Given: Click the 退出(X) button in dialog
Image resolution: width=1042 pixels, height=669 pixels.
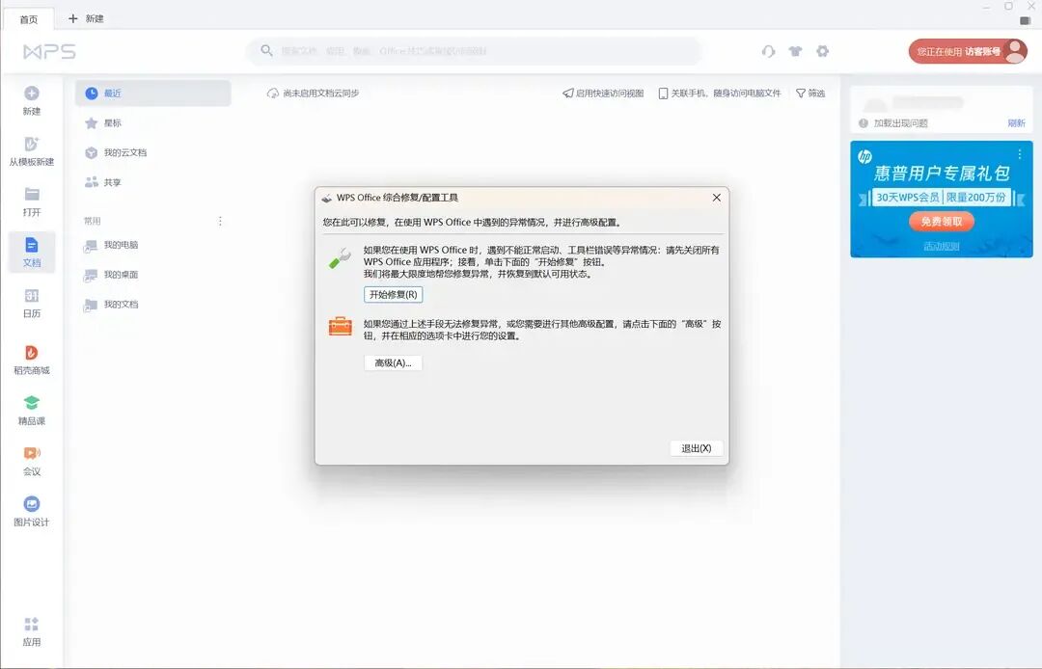Looking at the screenshot, I should [697, 448].
